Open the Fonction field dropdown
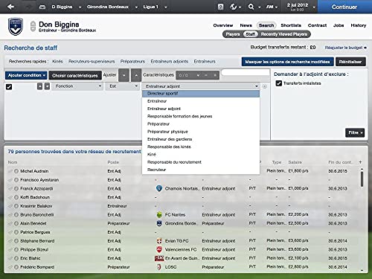Viewport: 372px width, 279px height. click(x=77, y=86)
